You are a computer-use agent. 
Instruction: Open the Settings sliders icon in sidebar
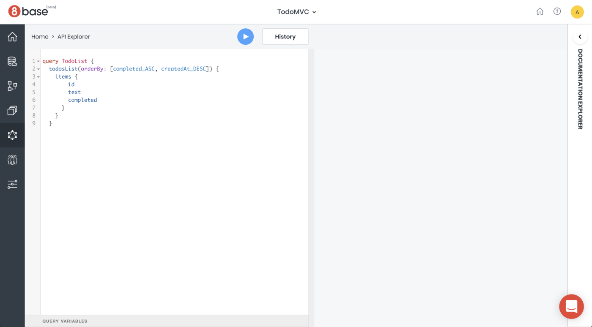(x=12, y=184)
